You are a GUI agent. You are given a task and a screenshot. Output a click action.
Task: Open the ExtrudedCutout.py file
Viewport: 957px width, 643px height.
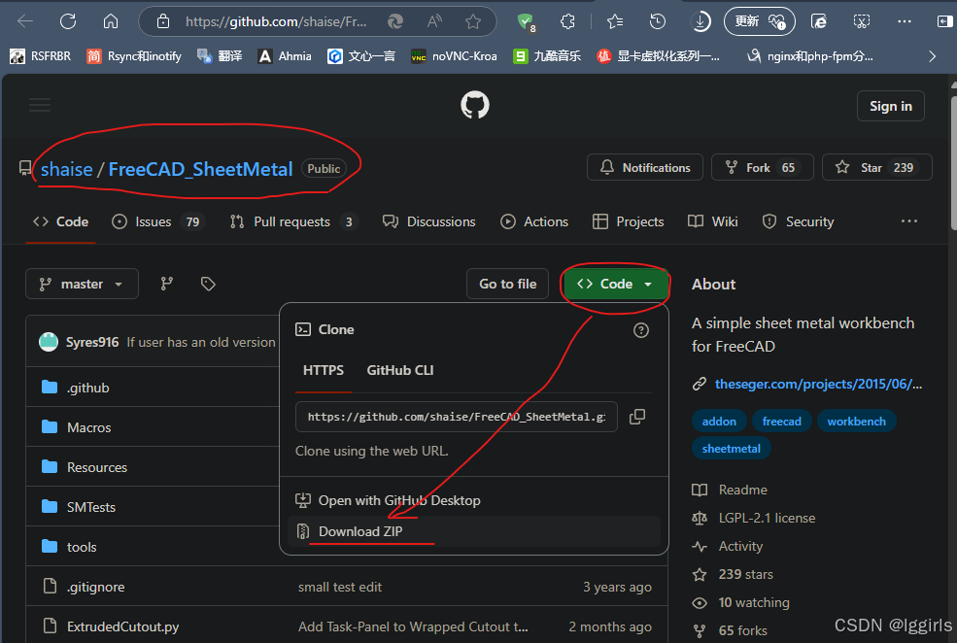click(x=122, y=626)
